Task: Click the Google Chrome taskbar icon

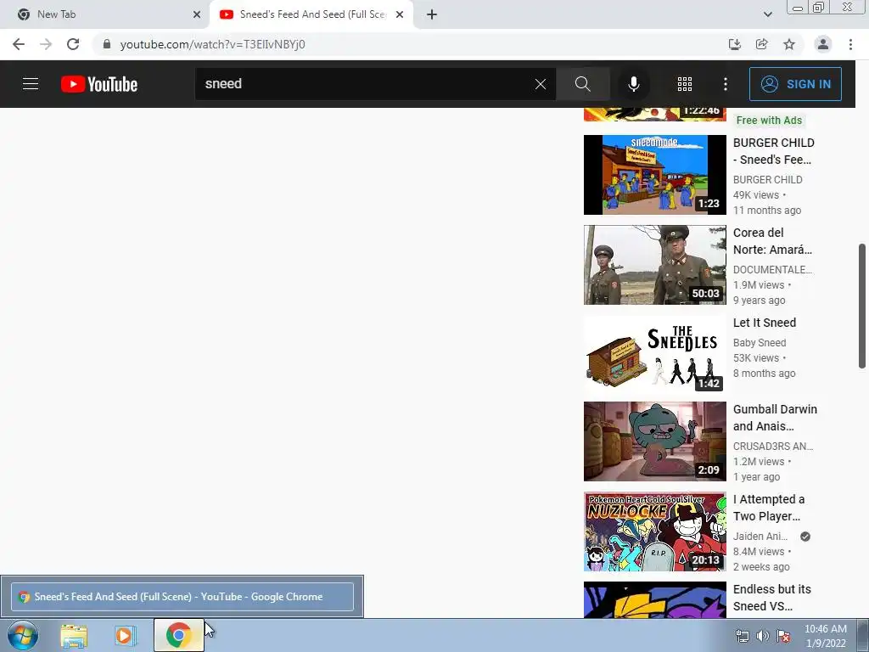Action: pos(178,635)
